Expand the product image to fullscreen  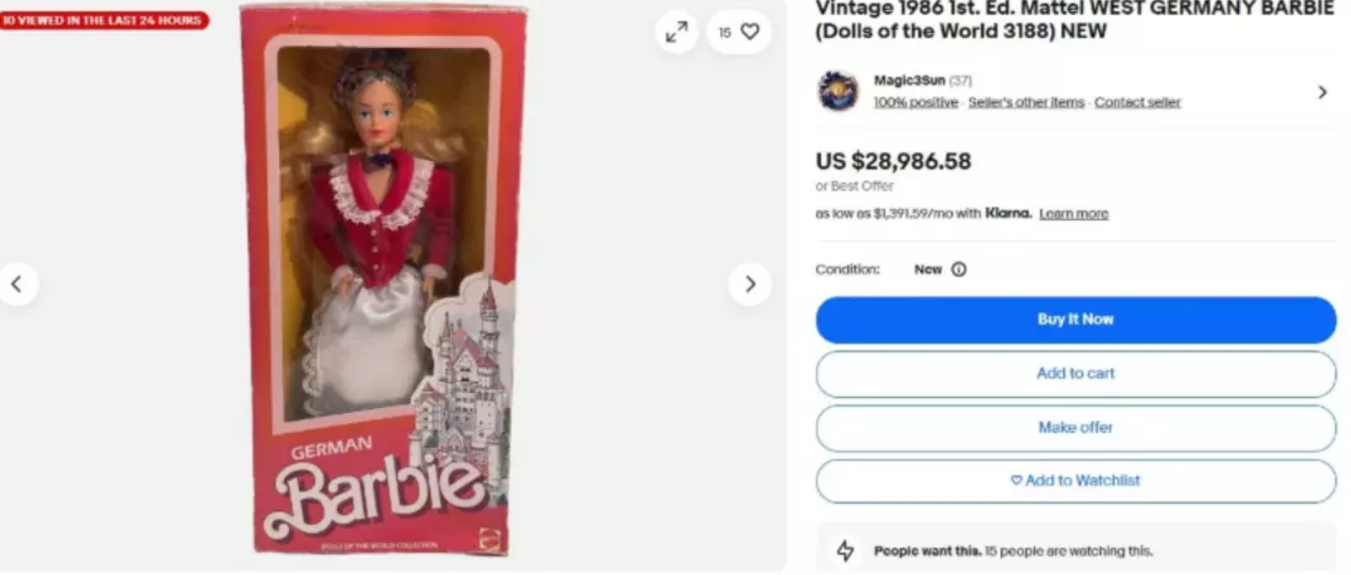point(676,32)
